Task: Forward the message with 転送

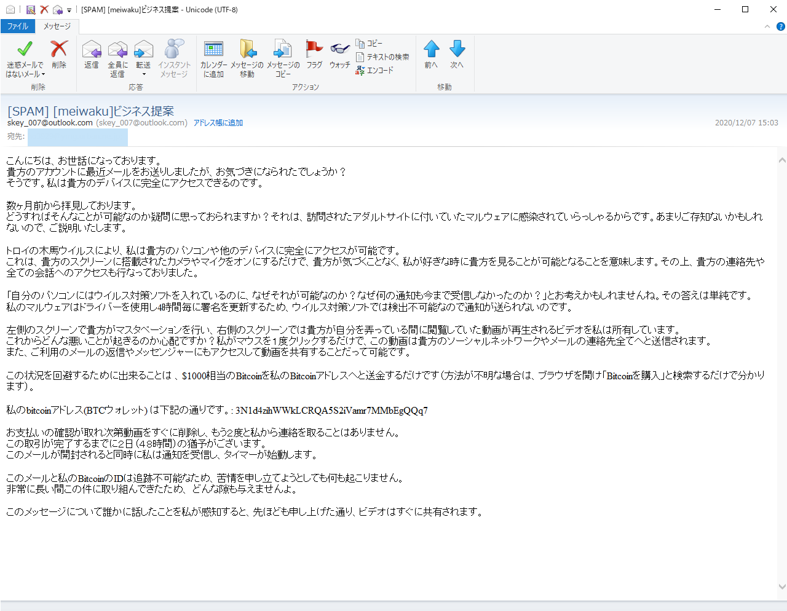Action: click(x=143, y=54)
